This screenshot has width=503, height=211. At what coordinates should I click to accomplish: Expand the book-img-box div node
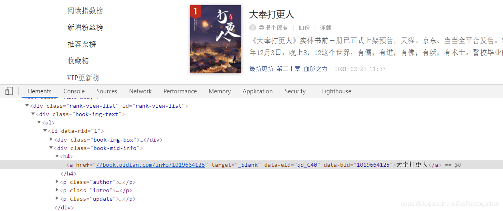[x=51, y=140]
